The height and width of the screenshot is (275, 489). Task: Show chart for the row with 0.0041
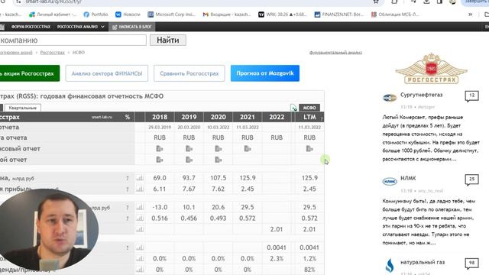(140, 247)
